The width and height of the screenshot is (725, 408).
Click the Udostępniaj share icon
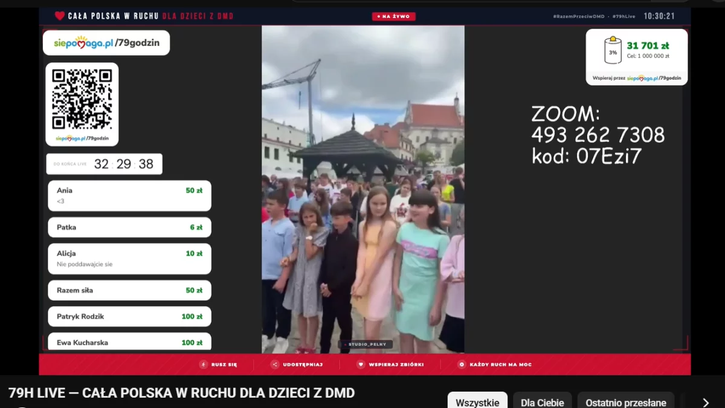tap(275, 364)
